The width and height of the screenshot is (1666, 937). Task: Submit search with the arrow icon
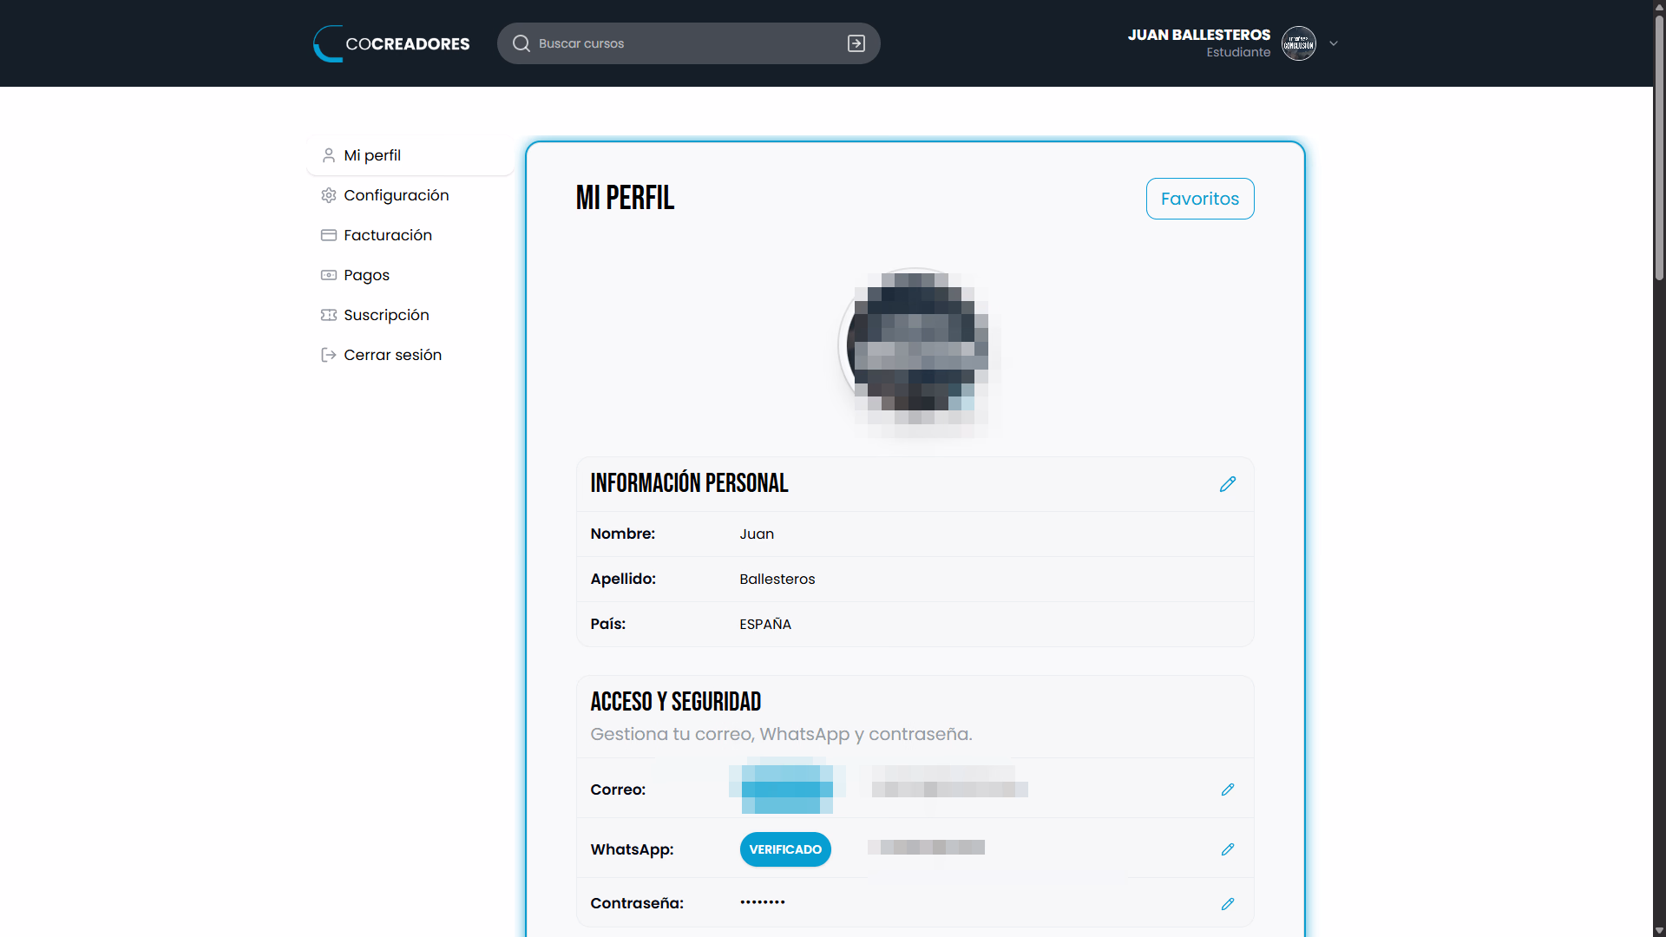click(x=856, y=43)
